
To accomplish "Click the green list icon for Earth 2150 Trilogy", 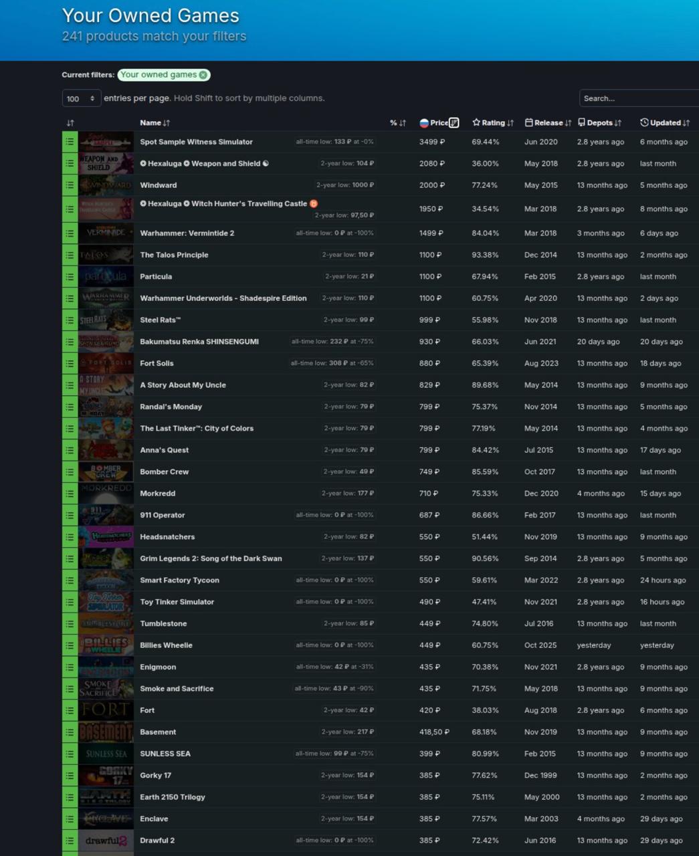I will tap(70, 797).
